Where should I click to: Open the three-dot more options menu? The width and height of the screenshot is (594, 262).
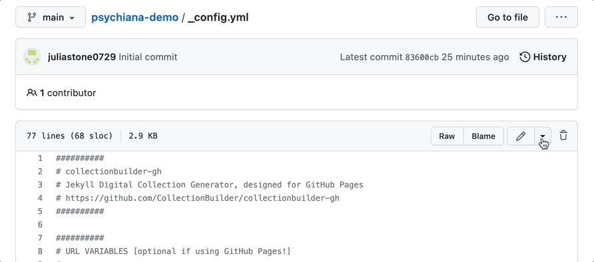pyautogui.click(x=561, y=17)
